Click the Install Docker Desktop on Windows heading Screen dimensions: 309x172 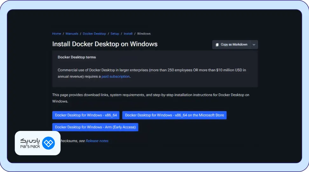point(105,44)
